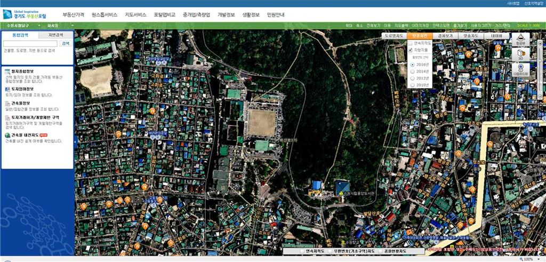Click the 검색 search button
Screen dimensions: 546x262
point(66,43)
